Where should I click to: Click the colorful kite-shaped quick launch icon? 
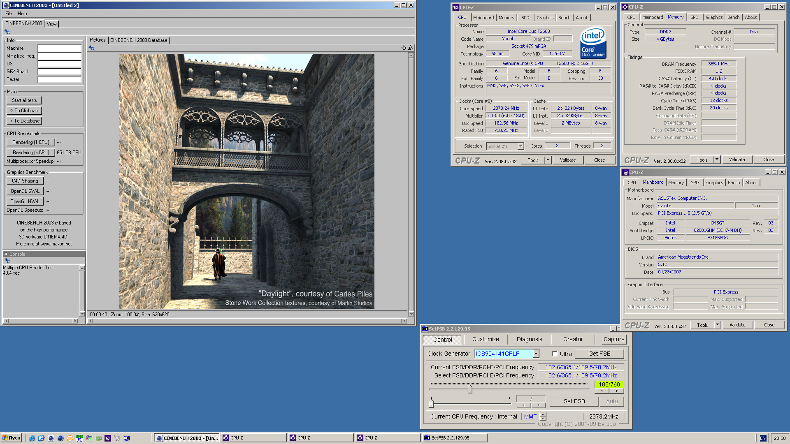(x=89, y=438)
